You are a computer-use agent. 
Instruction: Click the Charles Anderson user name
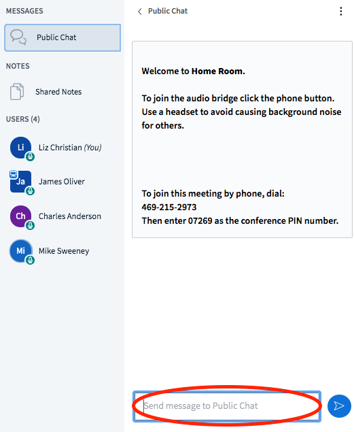[x=70, y=216]
